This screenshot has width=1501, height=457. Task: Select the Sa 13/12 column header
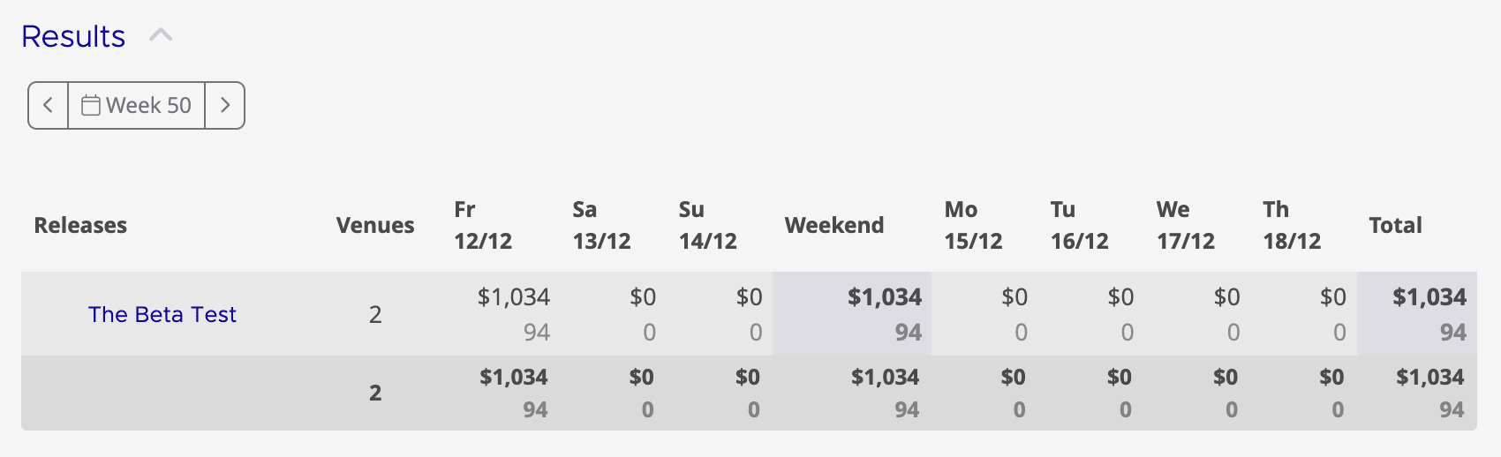(x=601, y=225)
